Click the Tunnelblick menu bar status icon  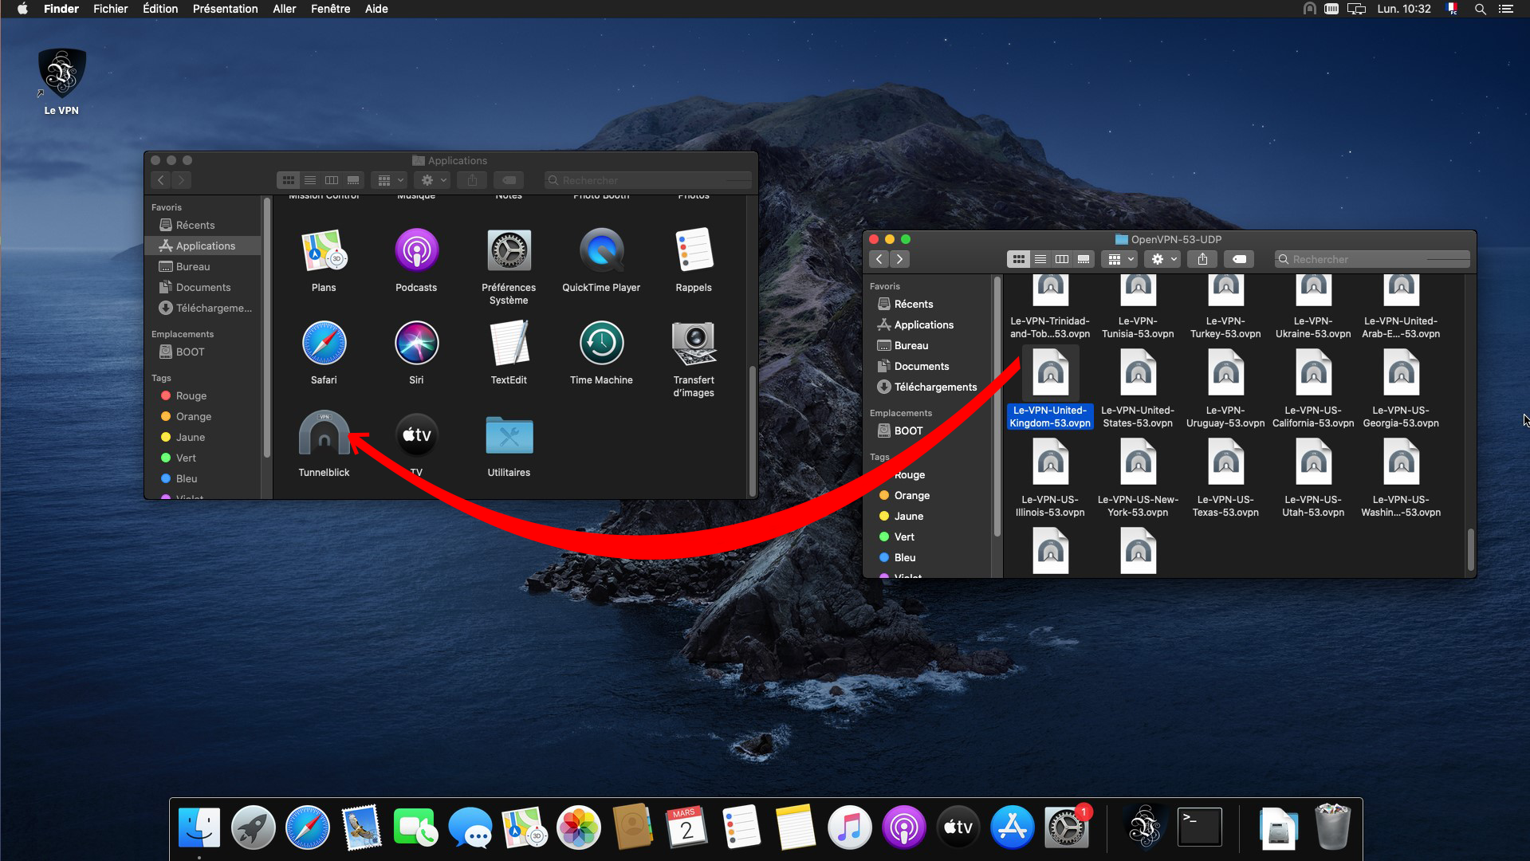(1309, 9)
